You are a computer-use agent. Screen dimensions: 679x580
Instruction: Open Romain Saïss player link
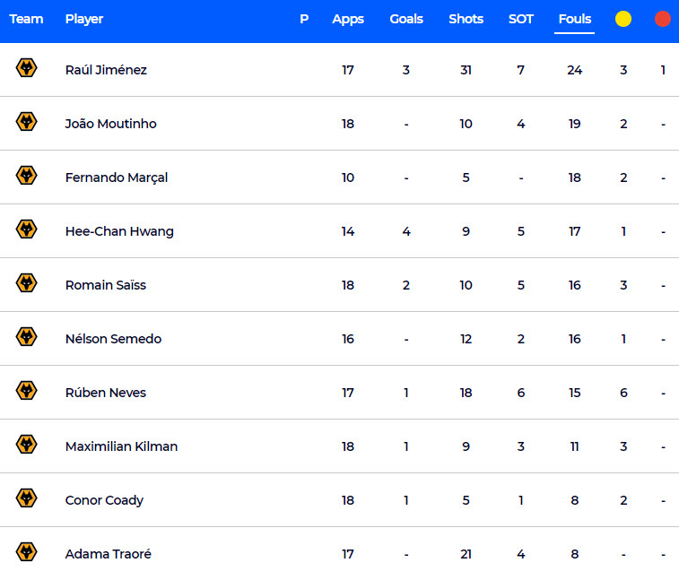[106, 285]
